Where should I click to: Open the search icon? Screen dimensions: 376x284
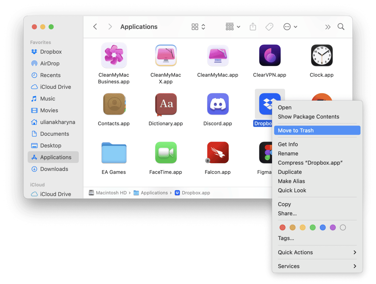pyautogui.click(x=341, y=27)
